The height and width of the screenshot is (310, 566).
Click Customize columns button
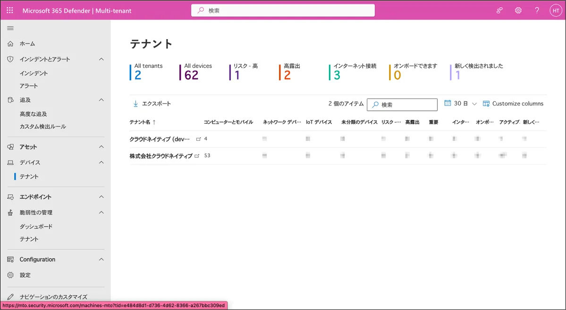click(513, 104)
